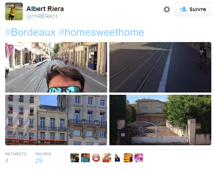
Task: Click the yellow-orange avatar
Action: (128, 158)
